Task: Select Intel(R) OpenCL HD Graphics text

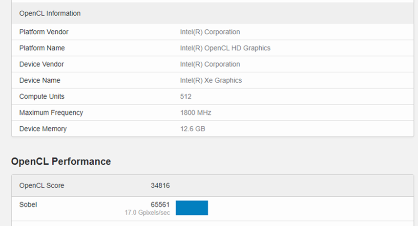Action: tap(225, 48)
